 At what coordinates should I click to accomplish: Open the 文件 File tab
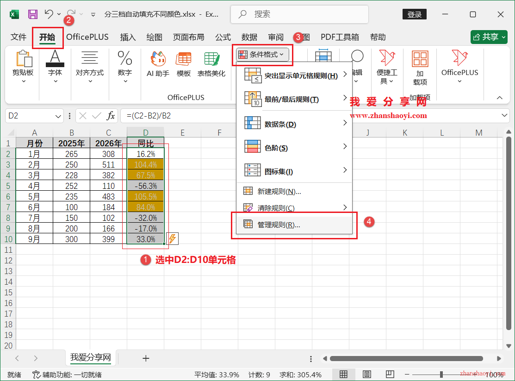point(19,37)
